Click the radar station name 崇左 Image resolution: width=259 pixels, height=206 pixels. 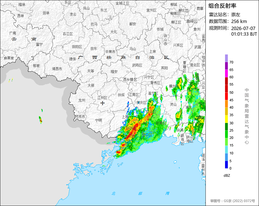235,15
